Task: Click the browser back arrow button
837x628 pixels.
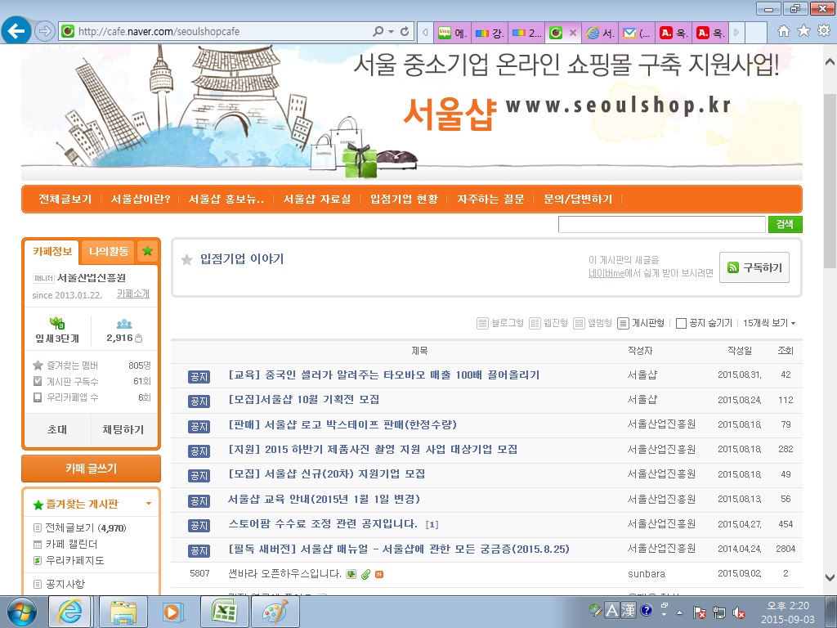Action: pyautogui.click(x=16, y=31)
